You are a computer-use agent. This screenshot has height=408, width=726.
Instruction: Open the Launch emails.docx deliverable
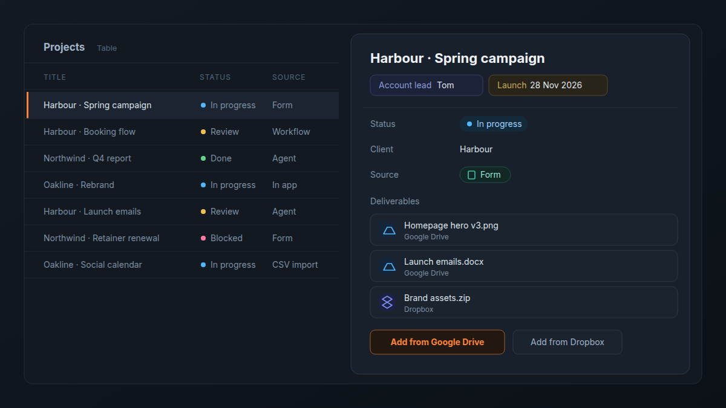tap(524, 266)
